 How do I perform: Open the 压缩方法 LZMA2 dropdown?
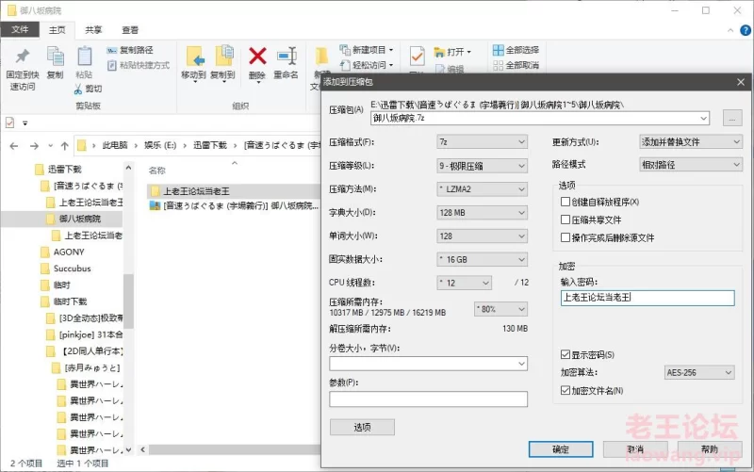(x=482, y=189)
